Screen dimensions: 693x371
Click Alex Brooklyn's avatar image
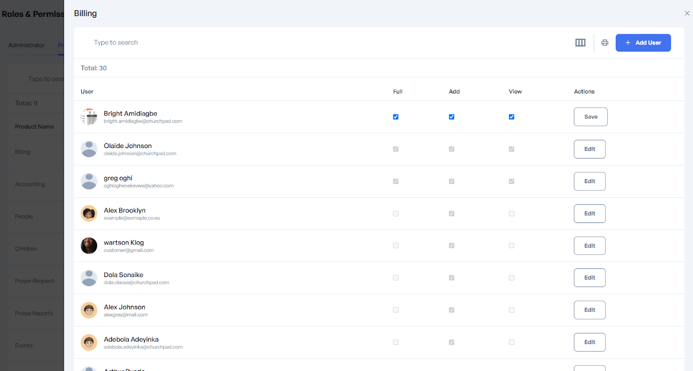click(89, 213)
